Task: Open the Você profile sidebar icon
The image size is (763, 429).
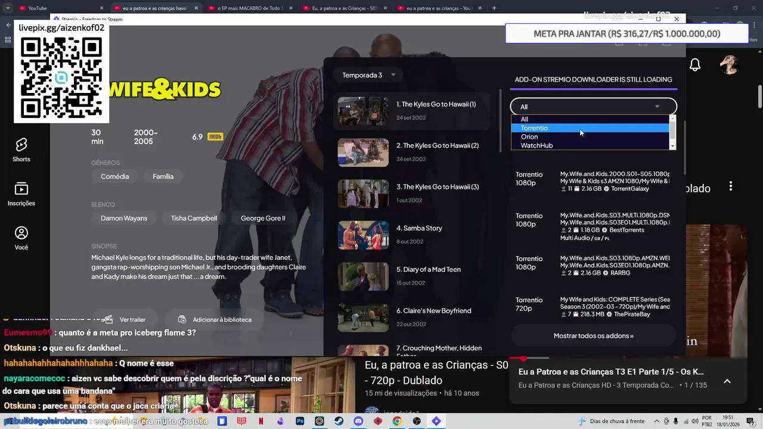Action: (21, 238)
